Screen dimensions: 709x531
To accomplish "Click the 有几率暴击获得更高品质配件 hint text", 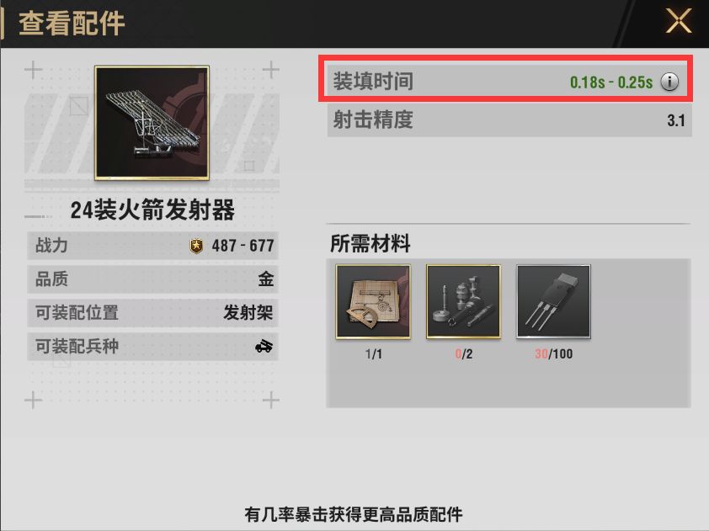I will click(354, 514).
